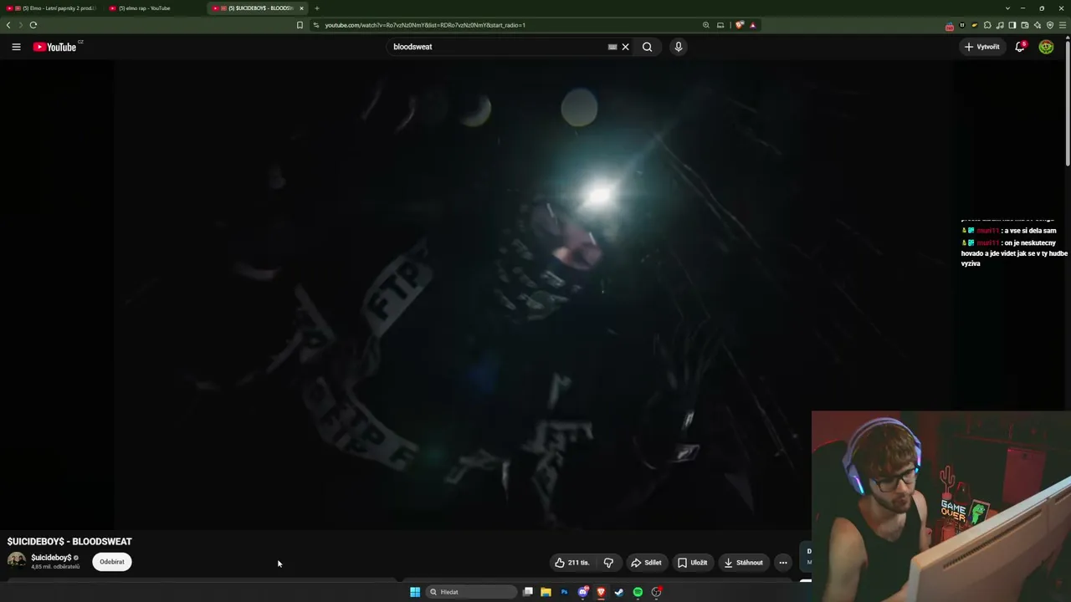Open a new browser tab
Screen dimensions: 1071x602
[x=317, y=8]
